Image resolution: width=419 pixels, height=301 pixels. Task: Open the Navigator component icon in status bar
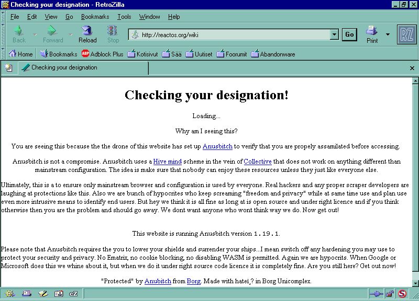pos(10,294)
